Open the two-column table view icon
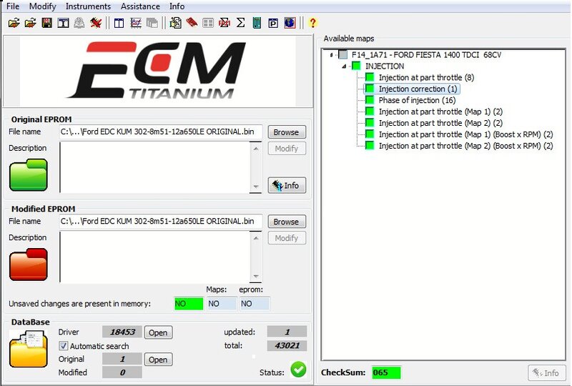572x386 pixels. [119, 24]
